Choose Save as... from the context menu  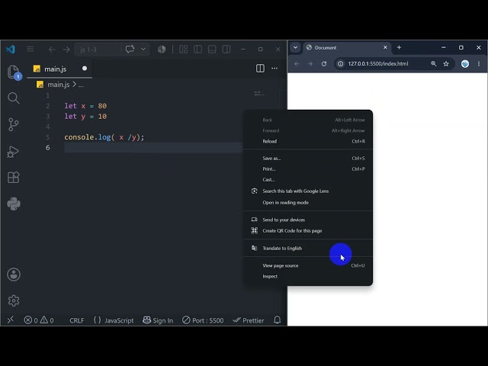pos(308,158)
